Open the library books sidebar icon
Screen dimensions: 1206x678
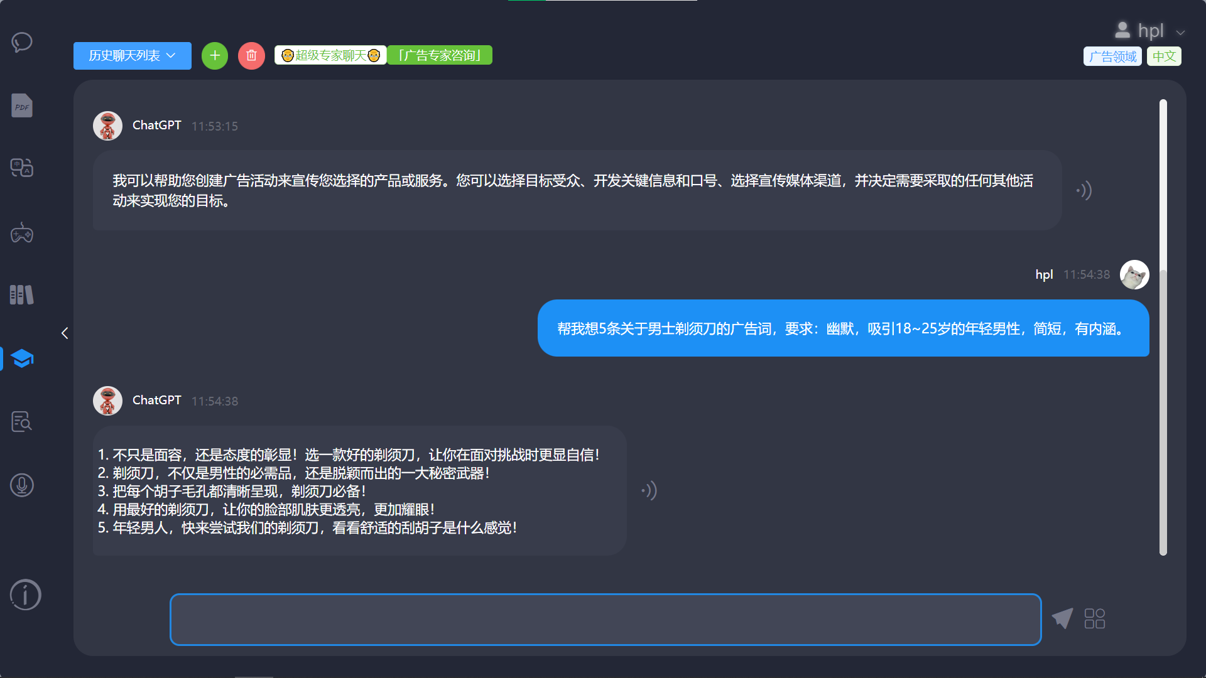pyautogui.click(x=22, y=294)
